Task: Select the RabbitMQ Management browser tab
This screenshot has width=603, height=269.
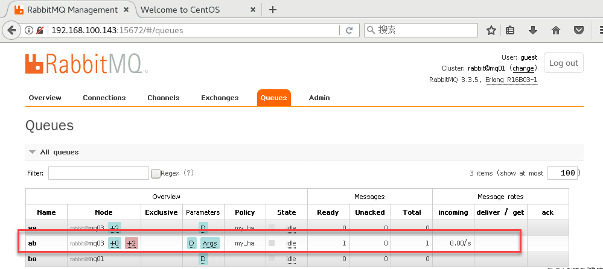Action: [x=72, y=10]
